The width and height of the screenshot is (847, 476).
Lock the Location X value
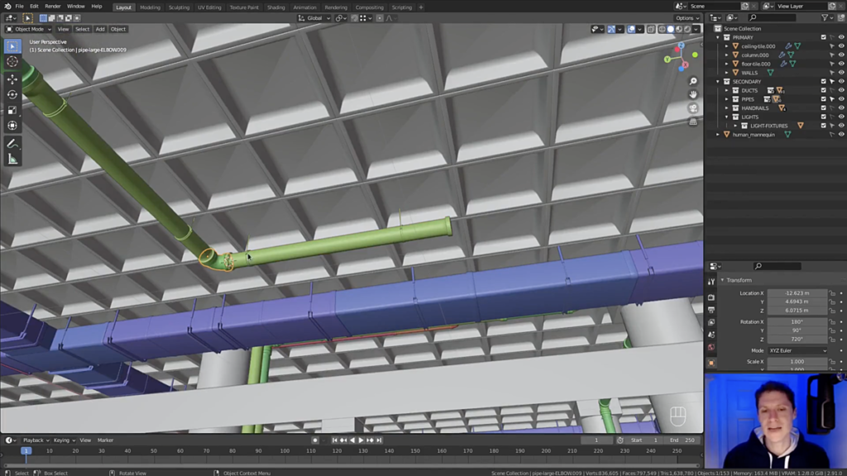pos(832,293)
